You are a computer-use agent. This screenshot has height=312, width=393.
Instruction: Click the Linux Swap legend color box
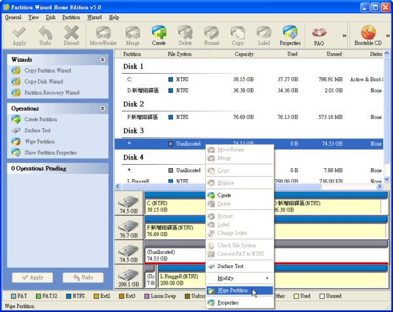tap(147, 296)
